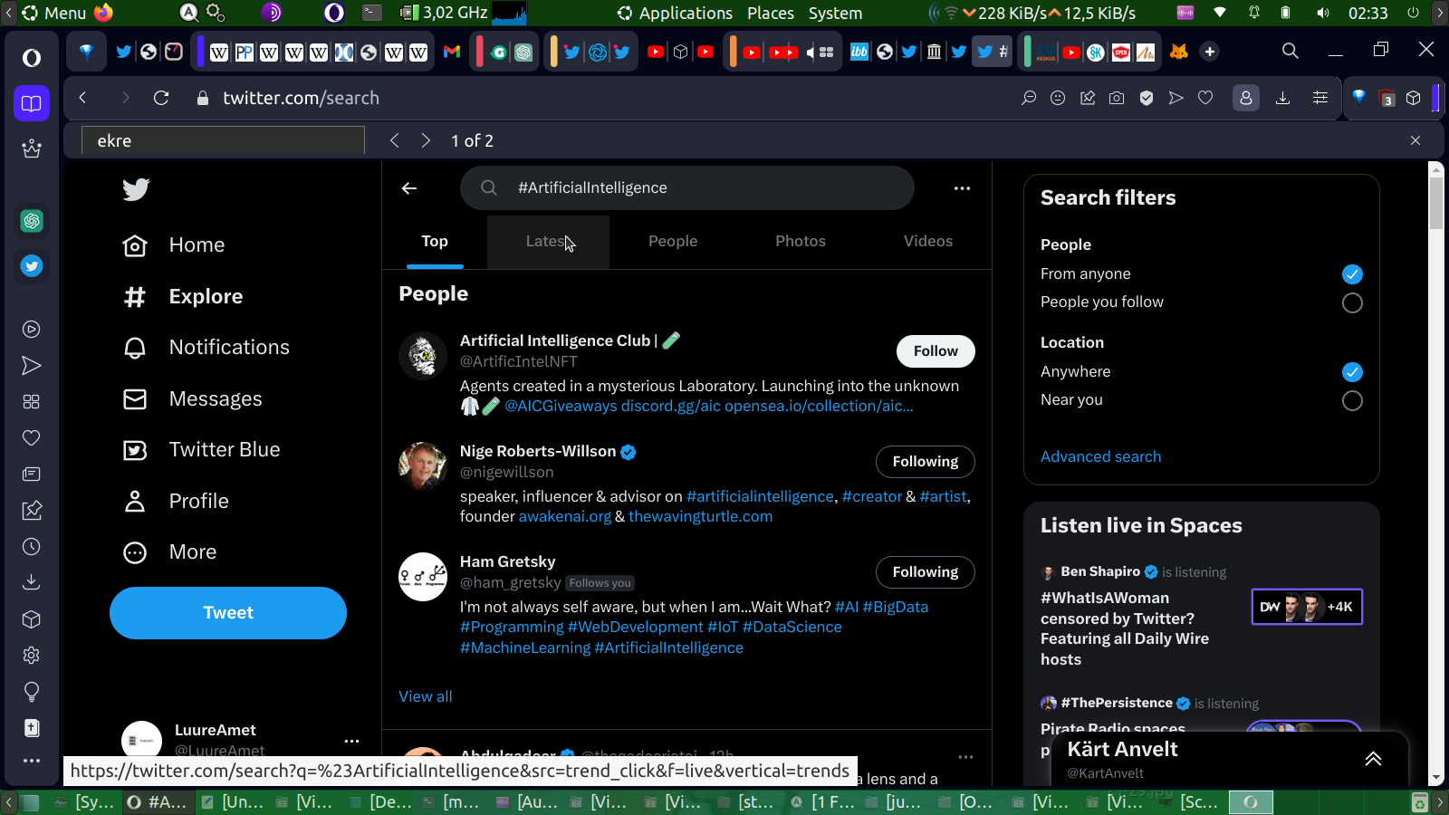1449x815 pixels.
Task: Open Twitter Messages
Action: point(192,399)
